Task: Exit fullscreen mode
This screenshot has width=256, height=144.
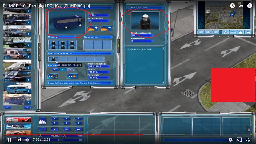Action: tap(248, 139)
